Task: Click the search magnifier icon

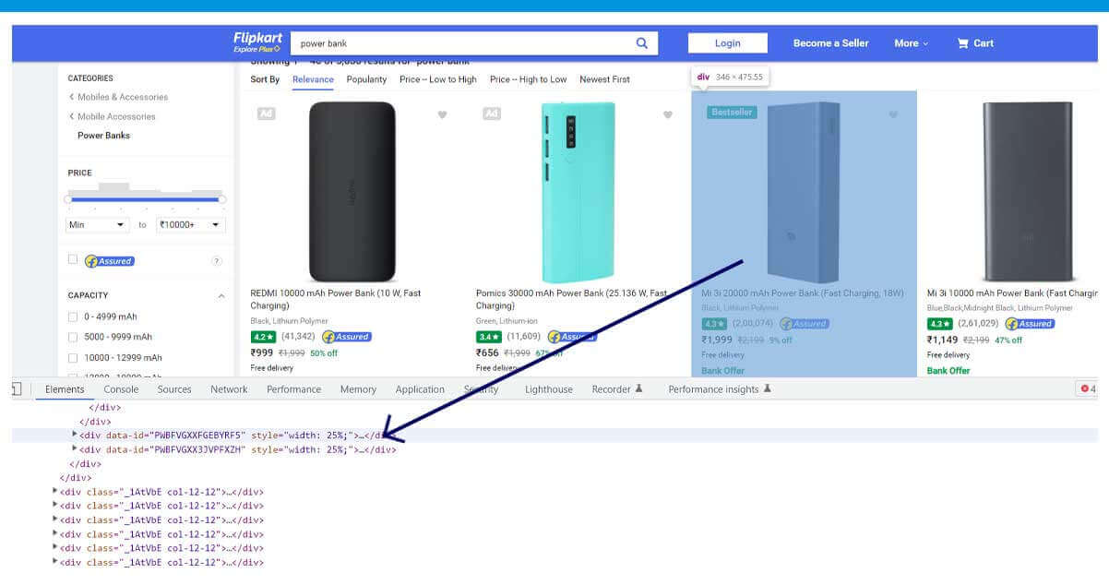Action: pyautogui.click(x=641, y=42)
